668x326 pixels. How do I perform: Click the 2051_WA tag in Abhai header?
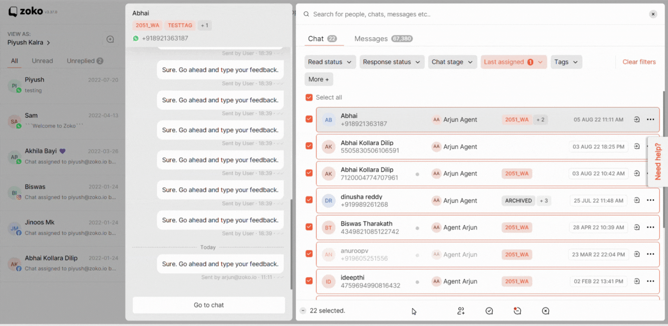pyautogui.click(x=147, y=26)
